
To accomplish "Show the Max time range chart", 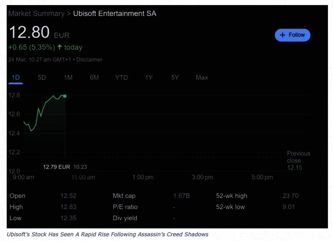I will tap(202, 78).
